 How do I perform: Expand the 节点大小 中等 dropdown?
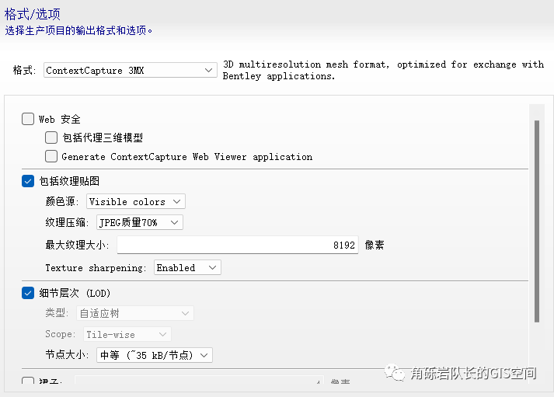click(x=154, y=355)
